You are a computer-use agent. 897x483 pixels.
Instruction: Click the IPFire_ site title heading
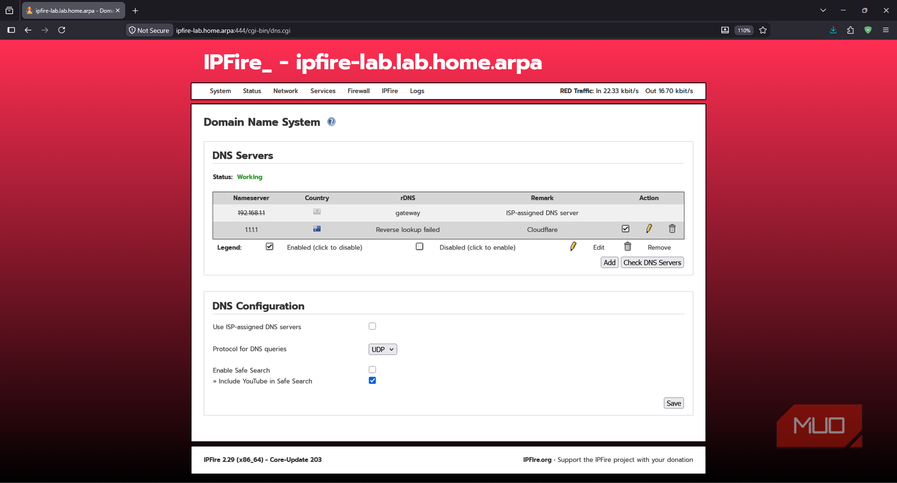coord(373,63)
